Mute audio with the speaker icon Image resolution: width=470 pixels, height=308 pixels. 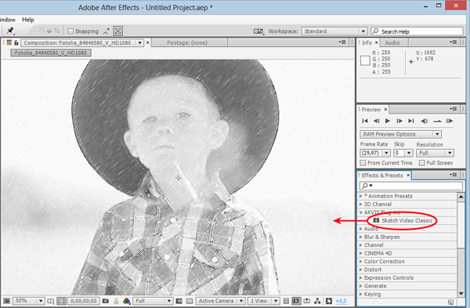click(424, 121)
